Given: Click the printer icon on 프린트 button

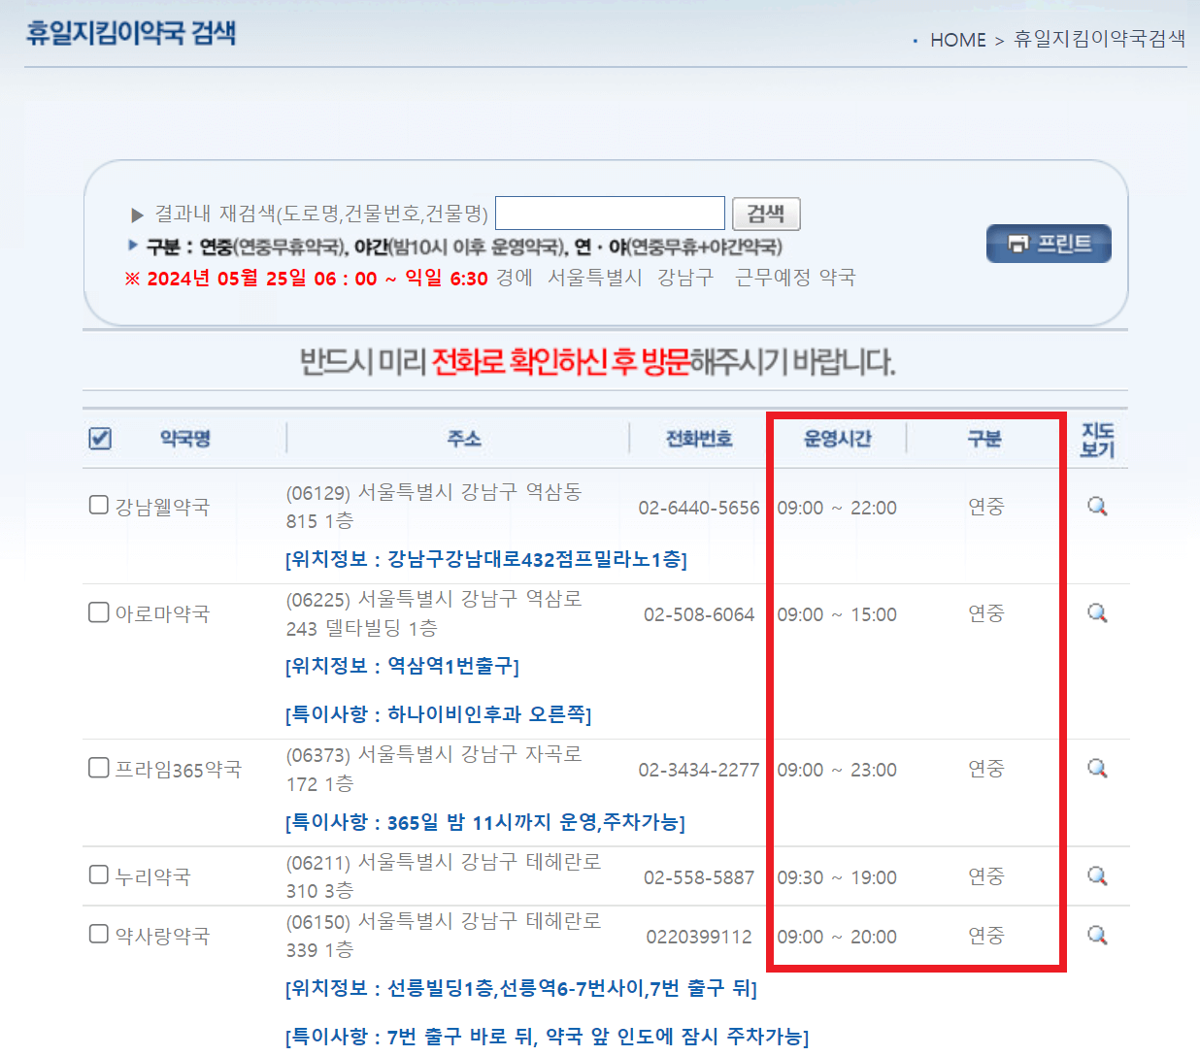Looking at the screenshot, I should [x=1017, y=244].
